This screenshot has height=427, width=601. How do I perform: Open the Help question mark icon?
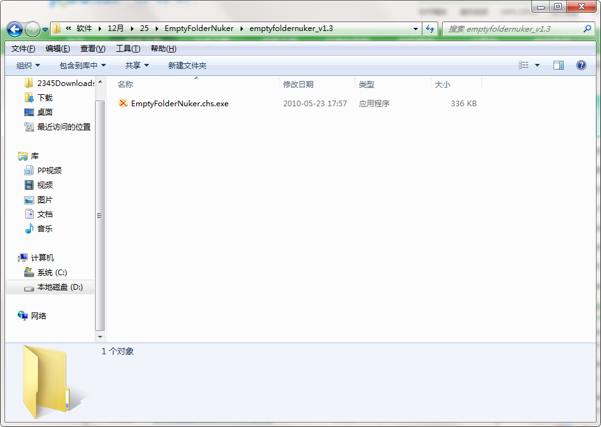[581, 65]
